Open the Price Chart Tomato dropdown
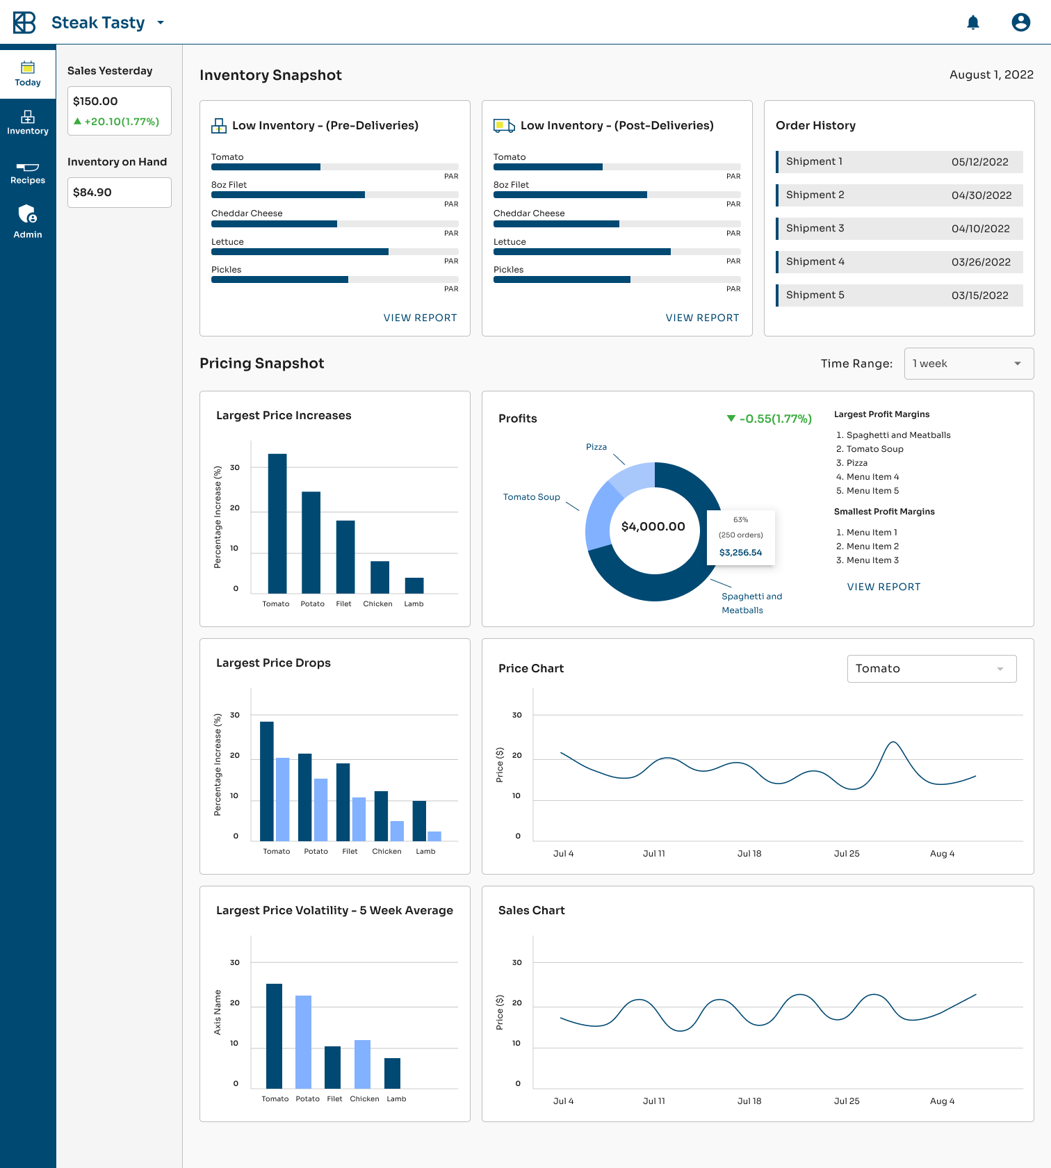This screenshot has height=1168, width=1051. (931, 669)
